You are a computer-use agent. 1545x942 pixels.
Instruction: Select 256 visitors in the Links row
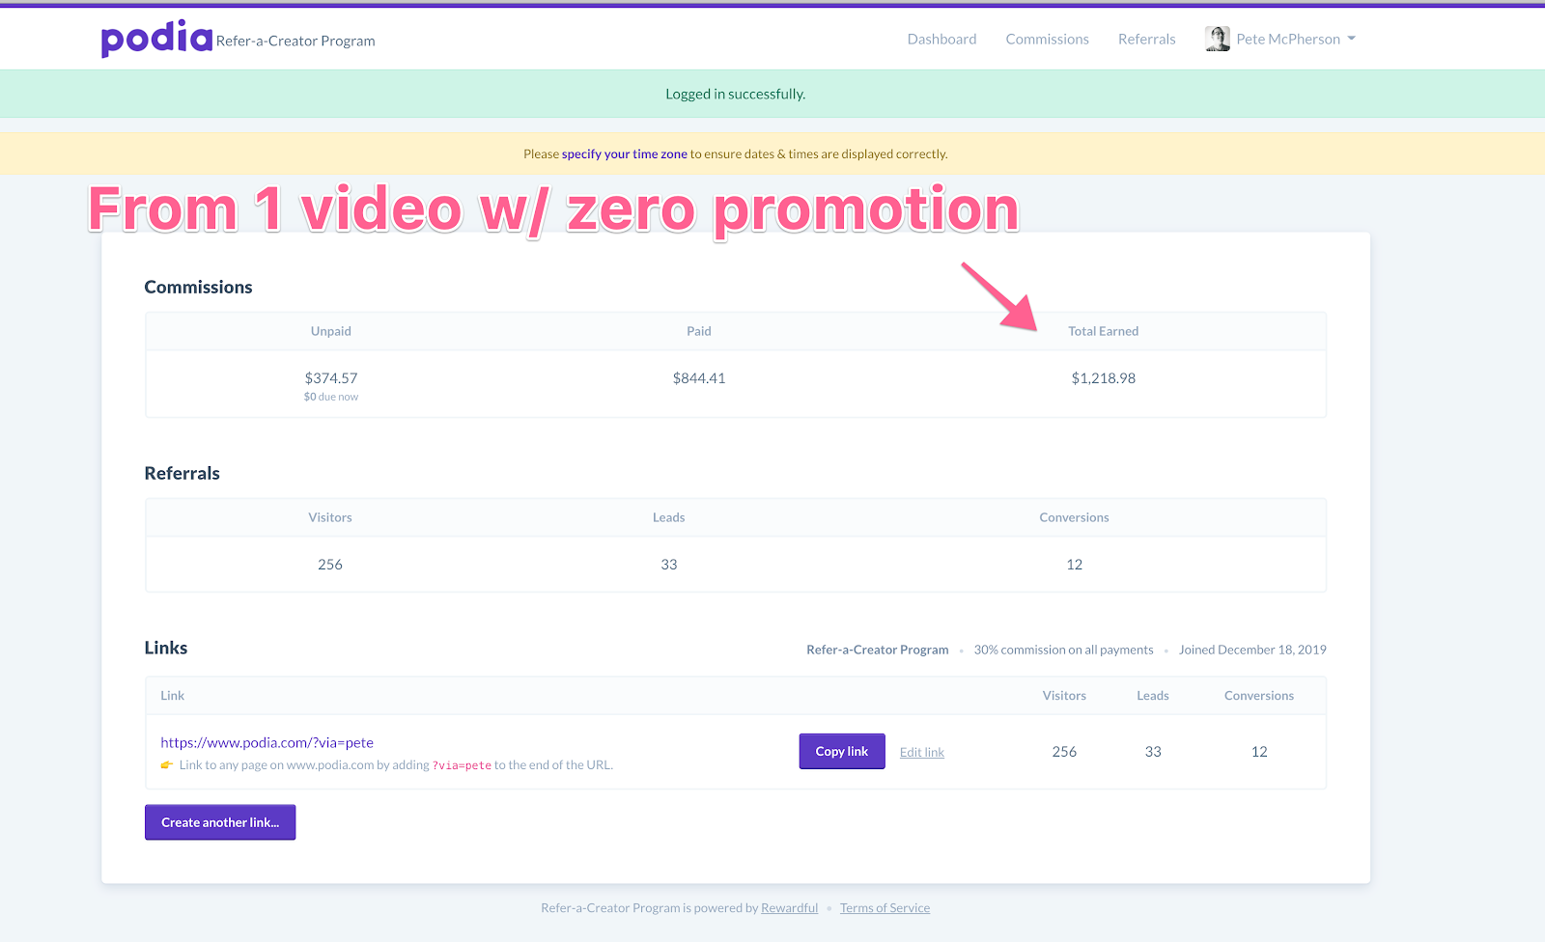(1064, 752)
